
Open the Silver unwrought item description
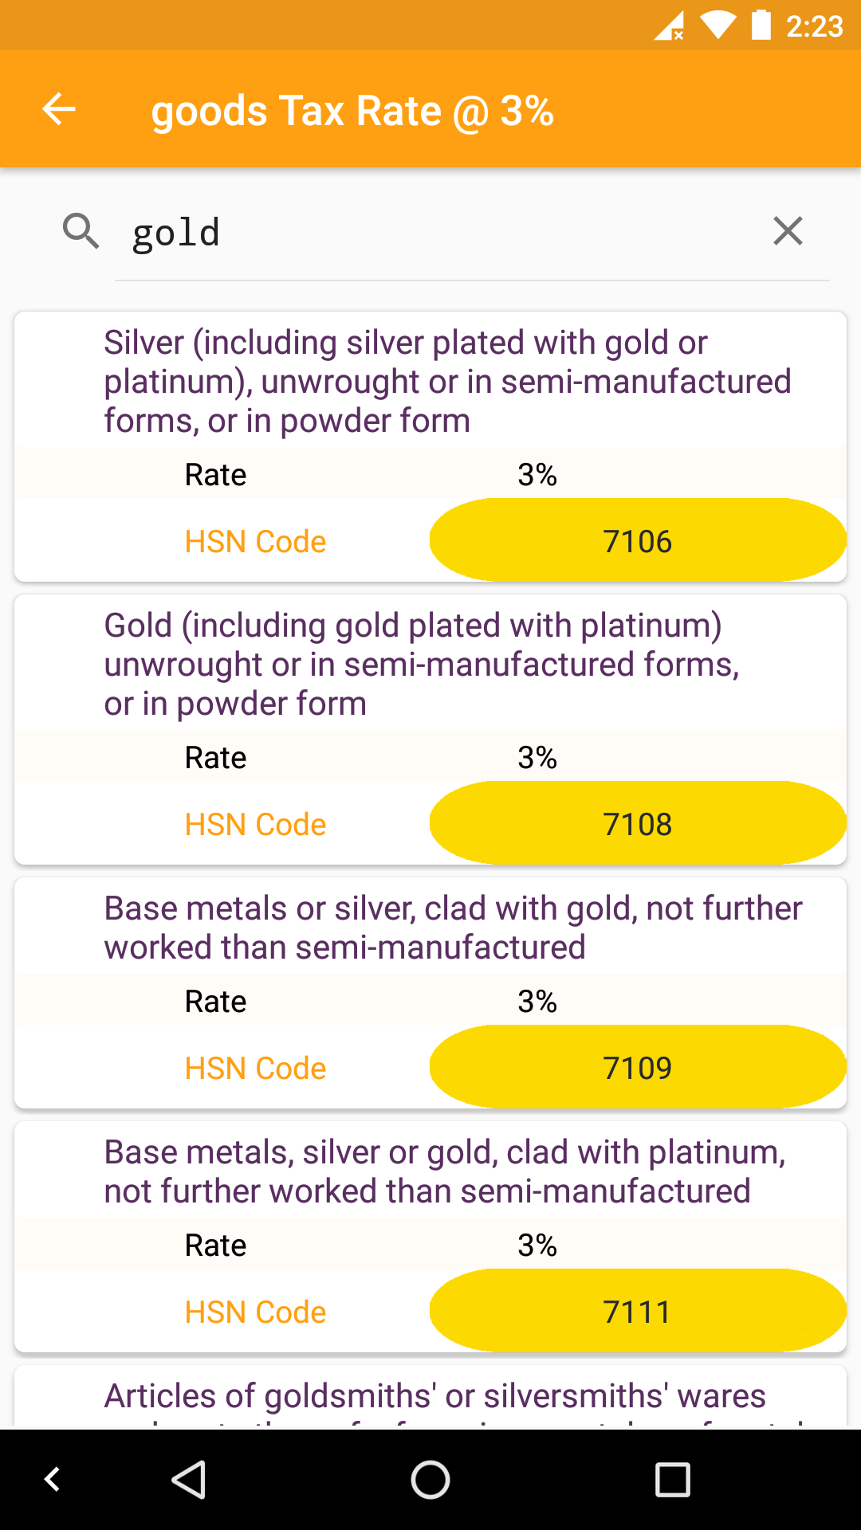(x=446, y=382)
